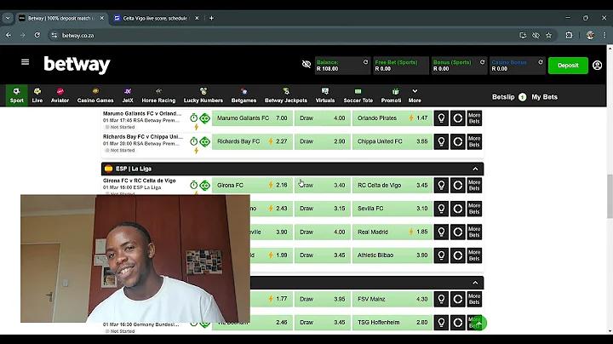Switch to Horse Racing
613x344 pixels.
[x=158, y=95]
